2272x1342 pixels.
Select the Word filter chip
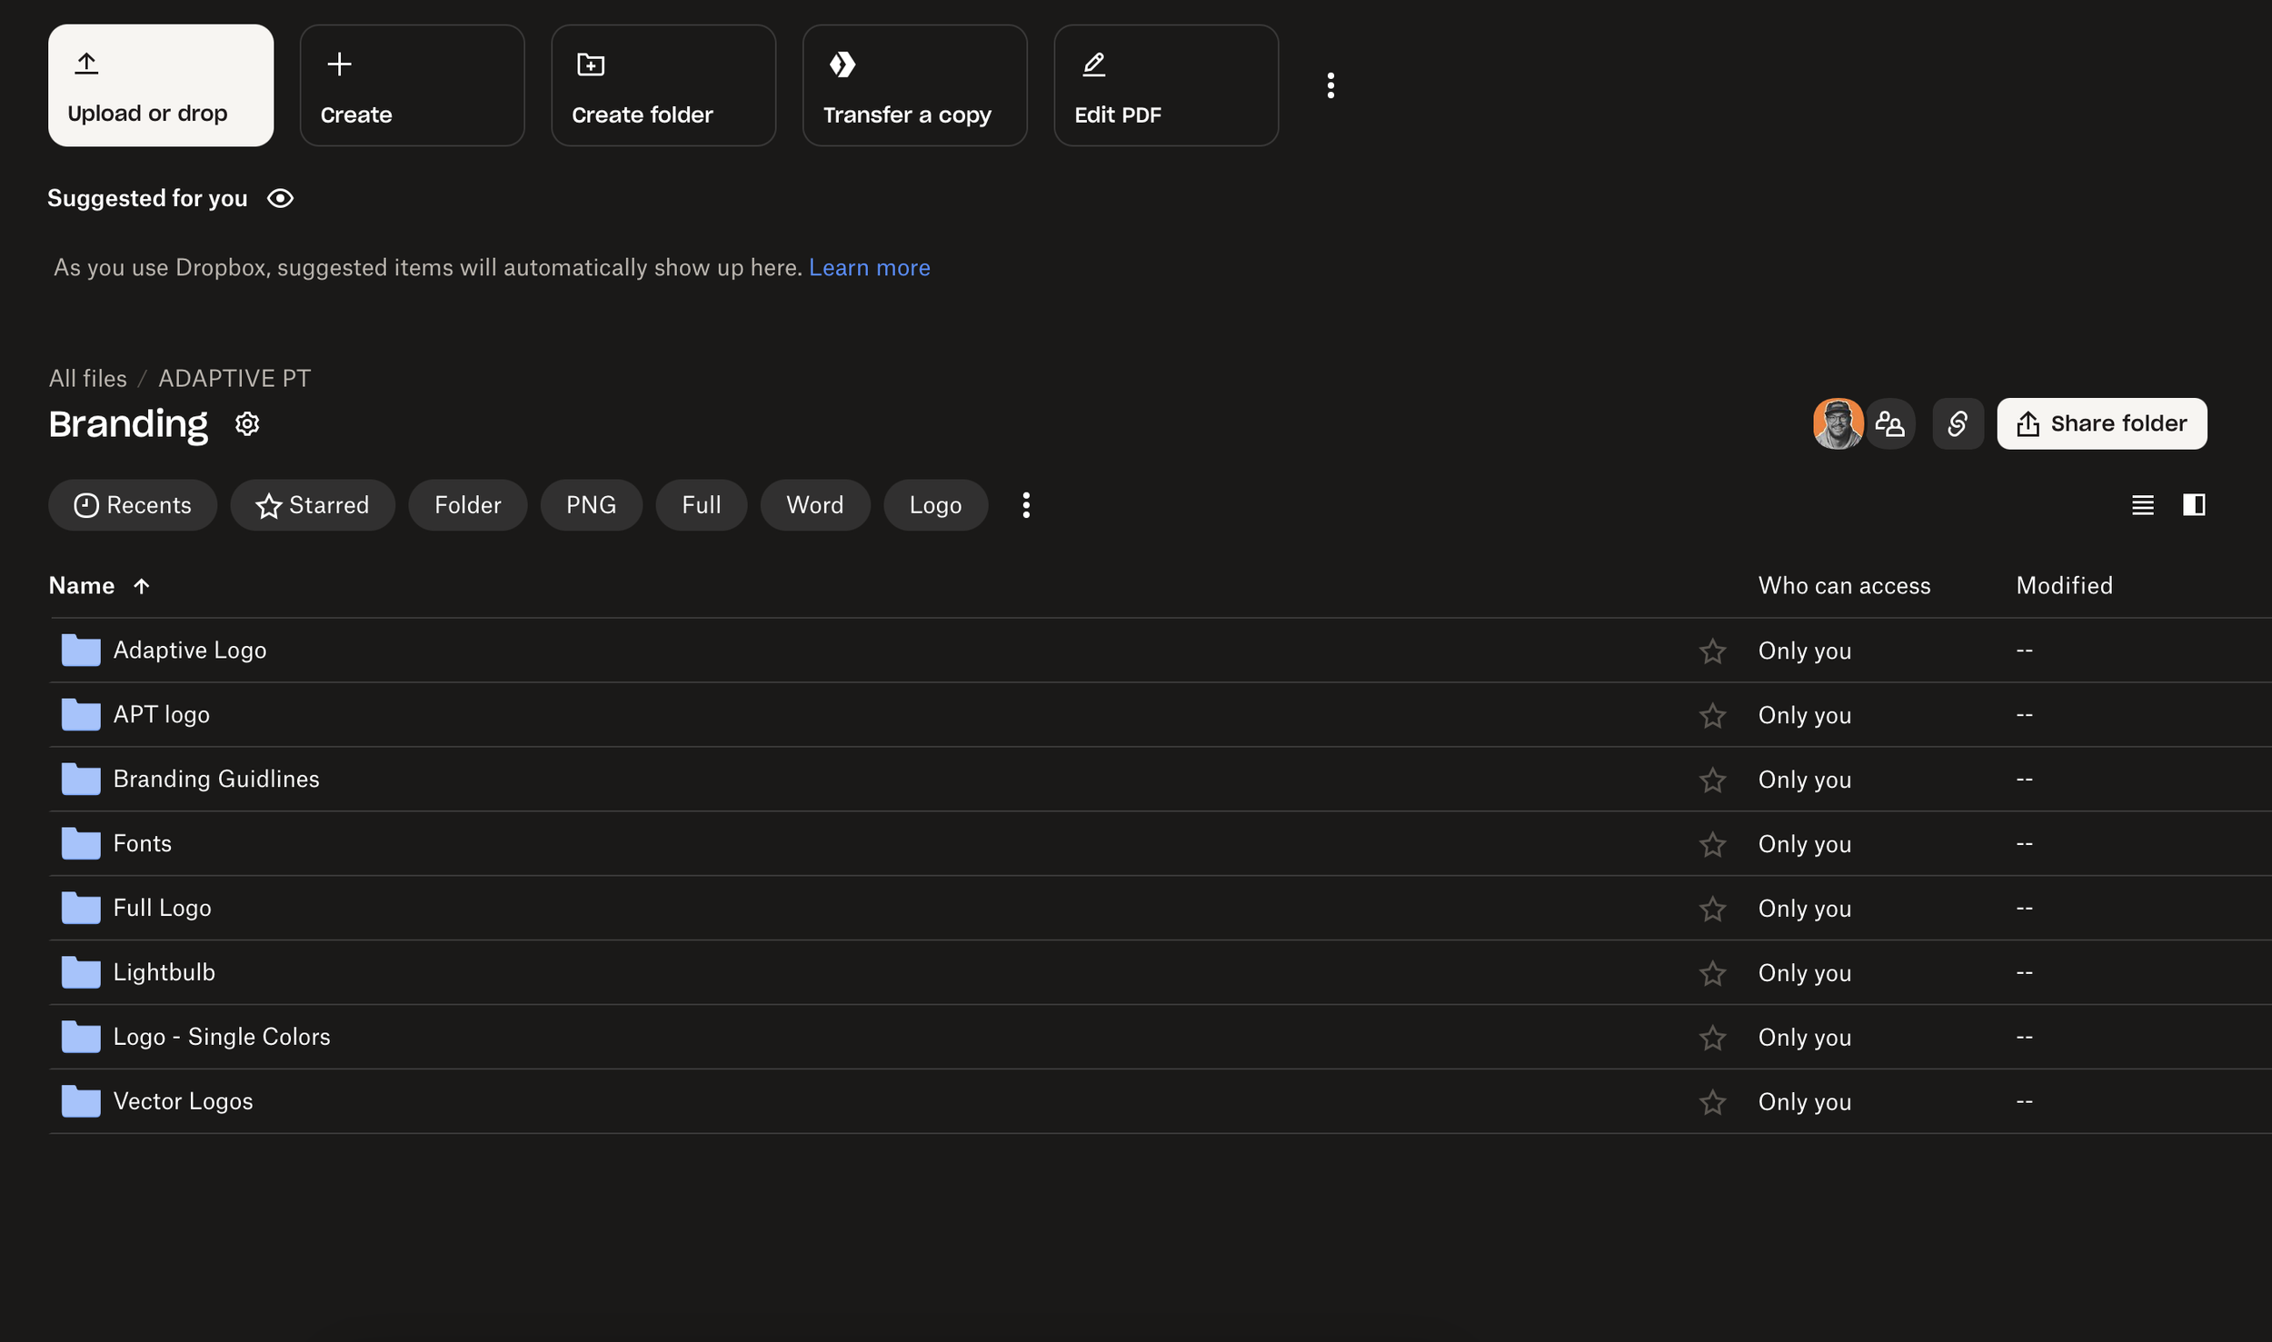pyautogui.click(x=815, y=505)
